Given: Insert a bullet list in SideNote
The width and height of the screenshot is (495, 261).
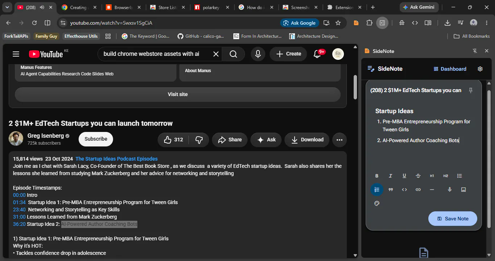Looking at the screenshot, I should (459, 176).
